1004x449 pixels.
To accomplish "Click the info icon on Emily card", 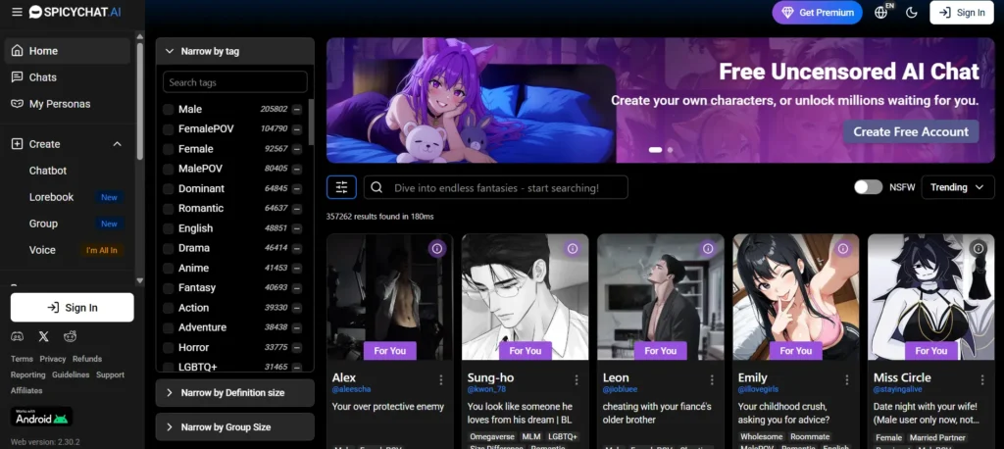I will (843, 249).
